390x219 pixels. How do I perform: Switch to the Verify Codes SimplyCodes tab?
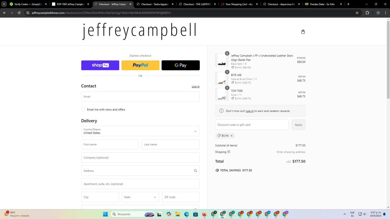point(28,4)
